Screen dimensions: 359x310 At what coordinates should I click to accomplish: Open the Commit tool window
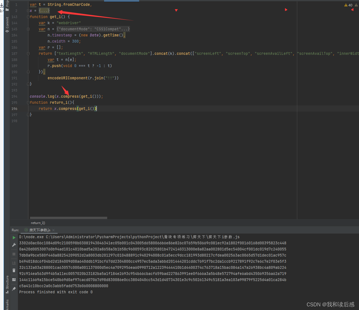[x=7, y=24]
